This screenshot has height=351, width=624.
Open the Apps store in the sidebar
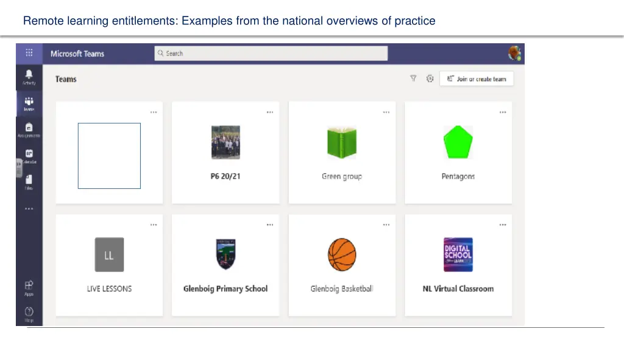[x=29, y=288]
